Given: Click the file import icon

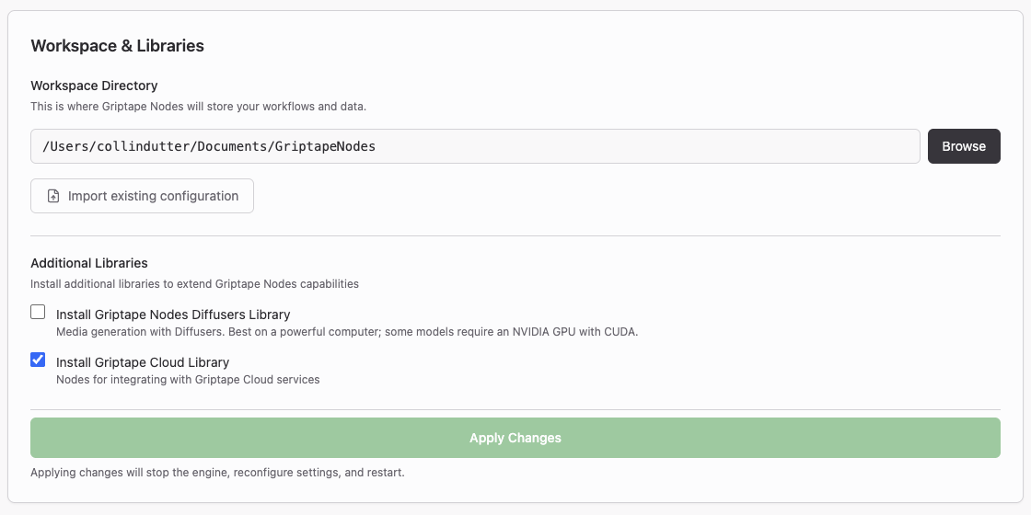Looking at the screenshot, I should tap(53, 197).
